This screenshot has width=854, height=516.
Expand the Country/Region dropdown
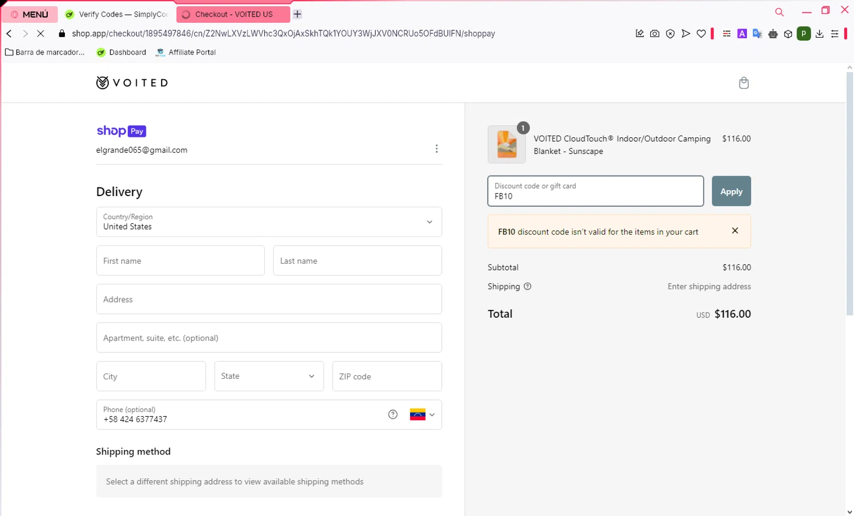tap(269, 222)
